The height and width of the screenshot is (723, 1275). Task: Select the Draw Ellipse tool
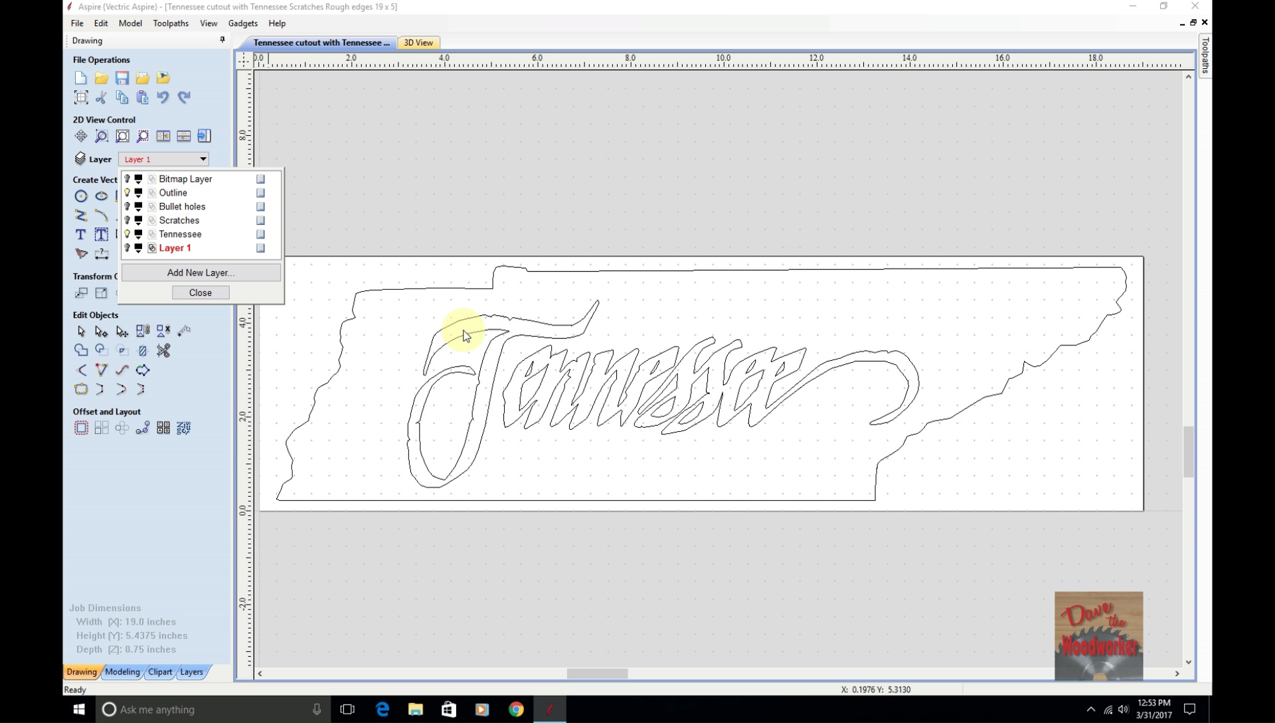[x=102, y=196]
